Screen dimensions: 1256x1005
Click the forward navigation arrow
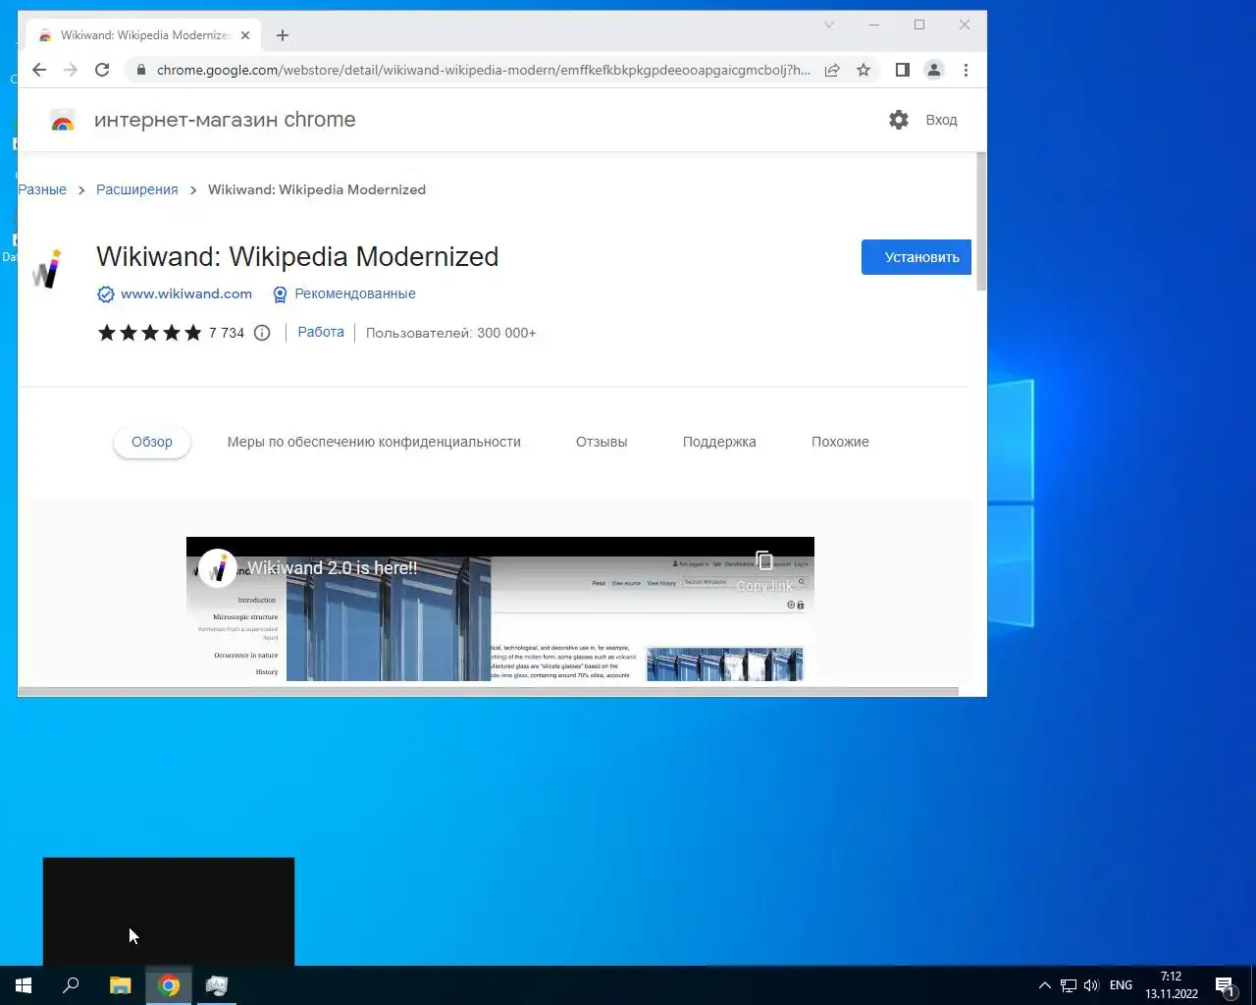[71, 70]
